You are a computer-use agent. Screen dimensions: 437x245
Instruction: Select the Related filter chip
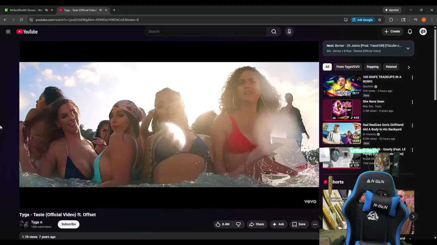point(391,67)
